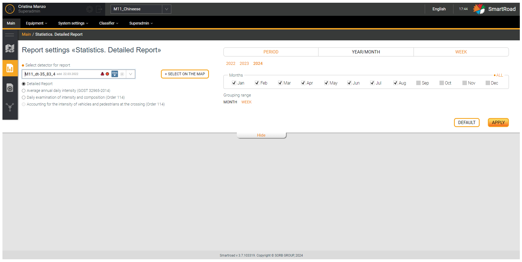Click Hide to collapse settings panel
The width and height of the screenshot is (522, 262).
261,135
